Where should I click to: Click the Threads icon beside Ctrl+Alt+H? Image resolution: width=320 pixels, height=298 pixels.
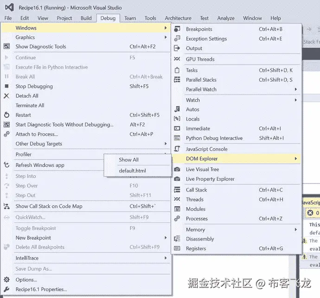pyautogui.click(x=177, y=199)
